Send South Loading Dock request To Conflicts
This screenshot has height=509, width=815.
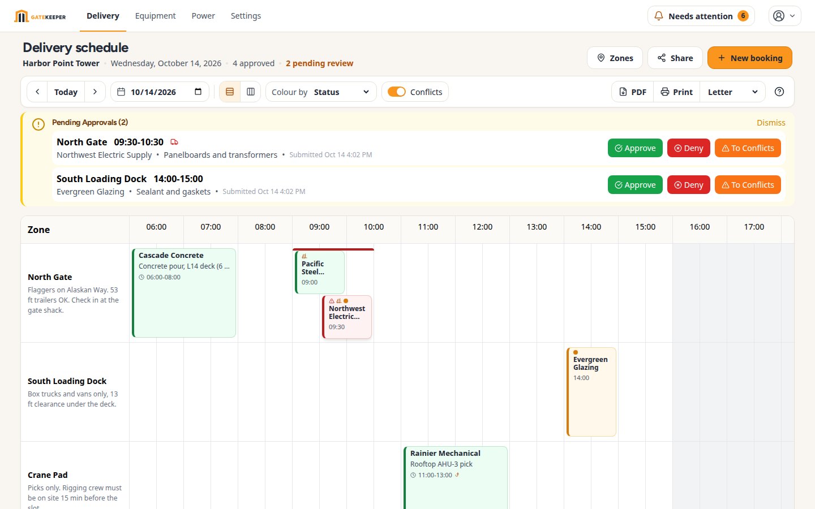click(x=748, y=184)
